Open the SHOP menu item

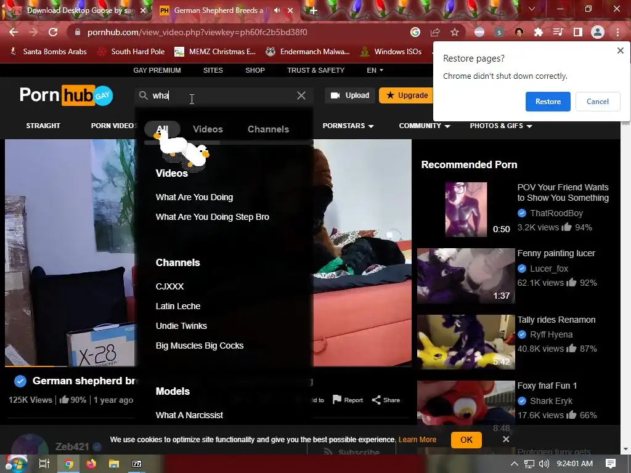255,70
